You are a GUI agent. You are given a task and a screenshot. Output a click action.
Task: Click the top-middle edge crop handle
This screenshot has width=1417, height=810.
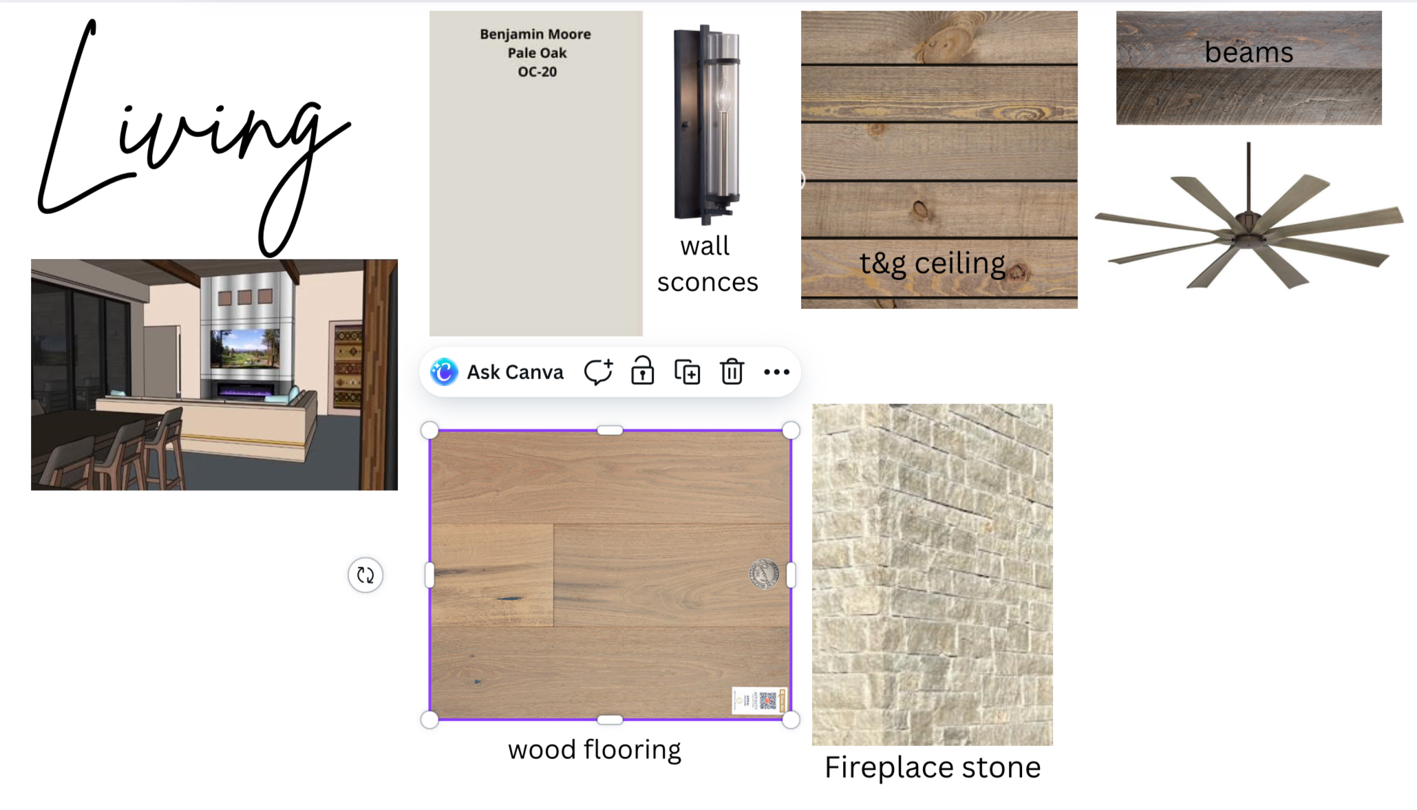[610, 431]
